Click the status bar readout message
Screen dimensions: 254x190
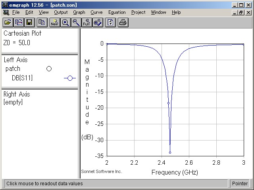click(44, 184)
